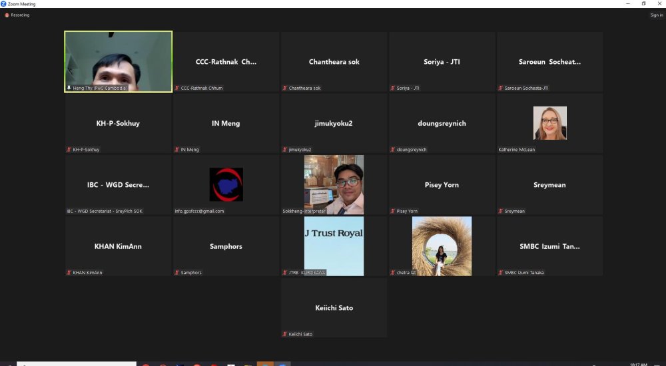This screenshot has width=666, height=366.
Task: Click muted mic icon for SMBC Izumi Tanaka
Action: [501, 273]
